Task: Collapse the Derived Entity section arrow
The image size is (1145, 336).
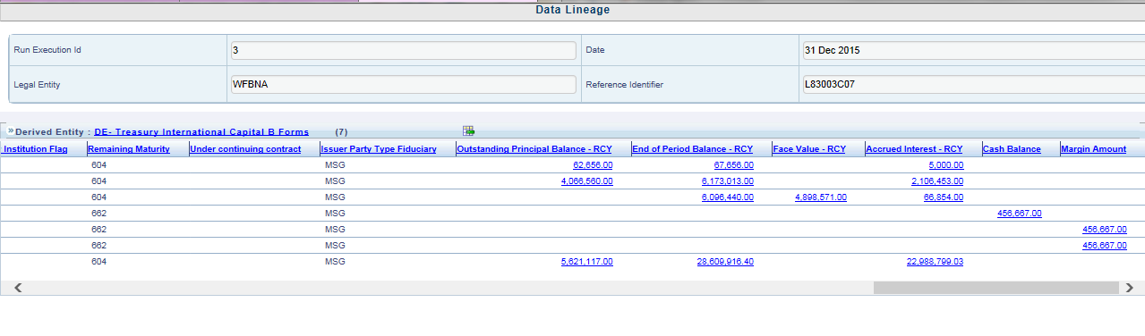Action: click(11, 131)
